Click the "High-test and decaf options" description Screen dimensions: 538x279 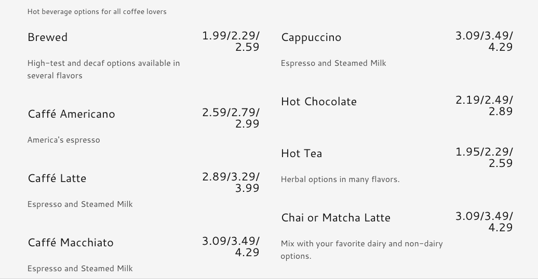pos(103,63)
